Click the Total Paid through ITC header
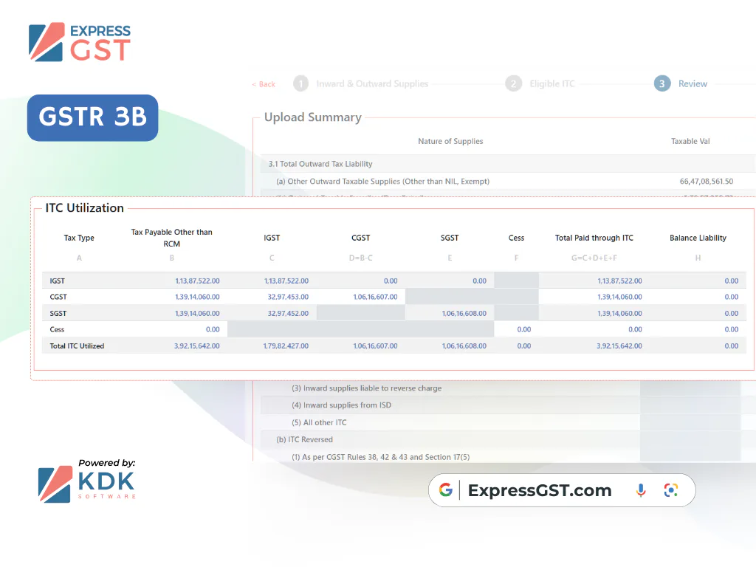This screenshot has width=756, height=567. click(x=594, y=238)
